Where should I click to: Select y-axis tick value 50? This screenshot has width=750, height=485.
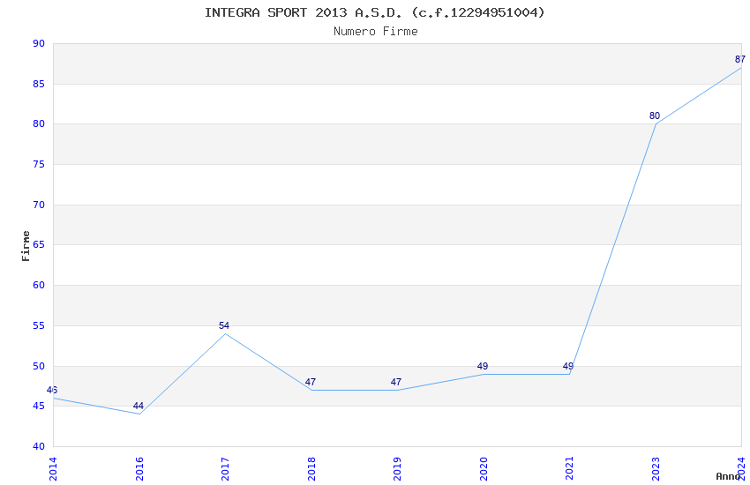tap(39, 367)
